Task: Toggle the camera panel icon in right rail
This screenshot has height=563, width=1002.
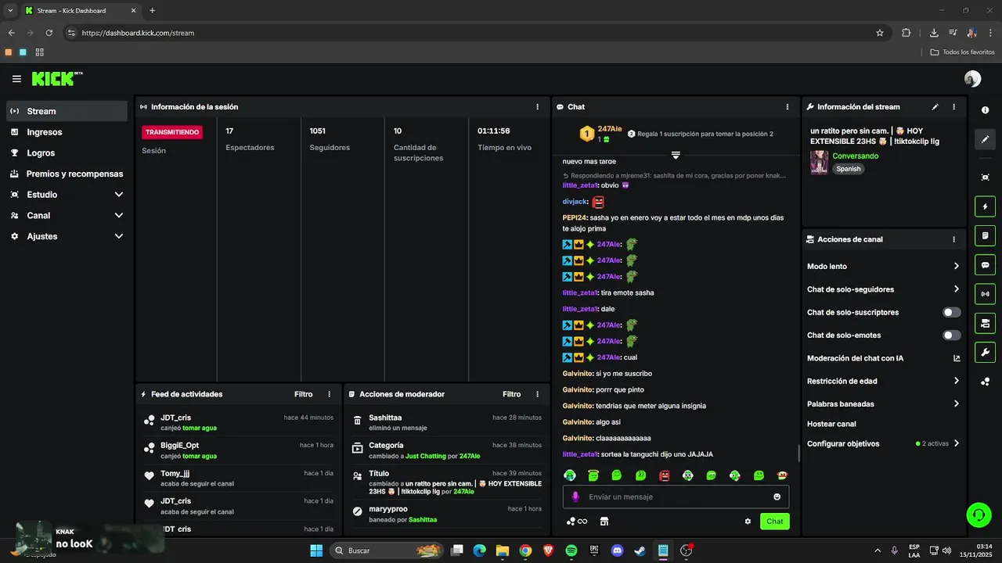Action: 986,323
